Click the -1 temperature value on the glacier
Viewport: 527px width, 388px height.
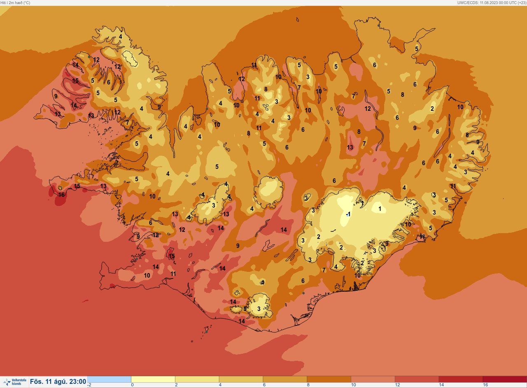point(349,214)
